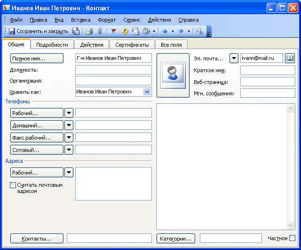The height and width of the screenshot is (250, 301).
Task: Open the Действия menu
Action: coord(159,20)
